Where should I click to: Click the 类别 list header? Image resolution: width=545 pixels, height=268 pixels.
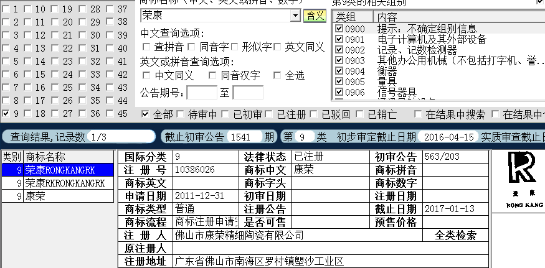click(12, 157)
